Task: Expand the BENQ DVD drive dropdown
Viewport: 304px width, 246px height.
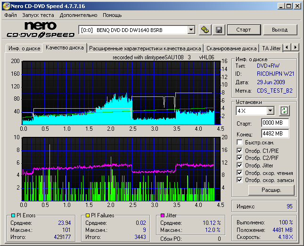Action: point(191,30)
